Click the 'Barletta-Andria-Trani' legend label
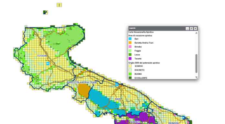225x124 pixels. (x=144, y=43)
